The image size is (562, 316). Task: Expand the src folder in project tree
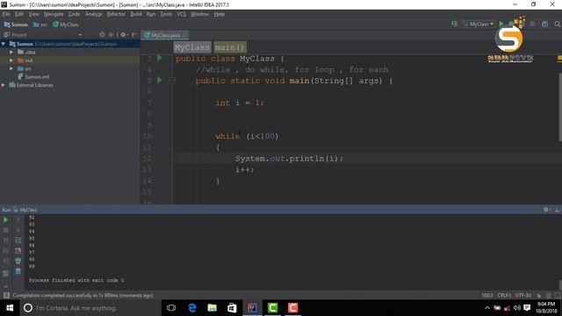tap(11, 68)
